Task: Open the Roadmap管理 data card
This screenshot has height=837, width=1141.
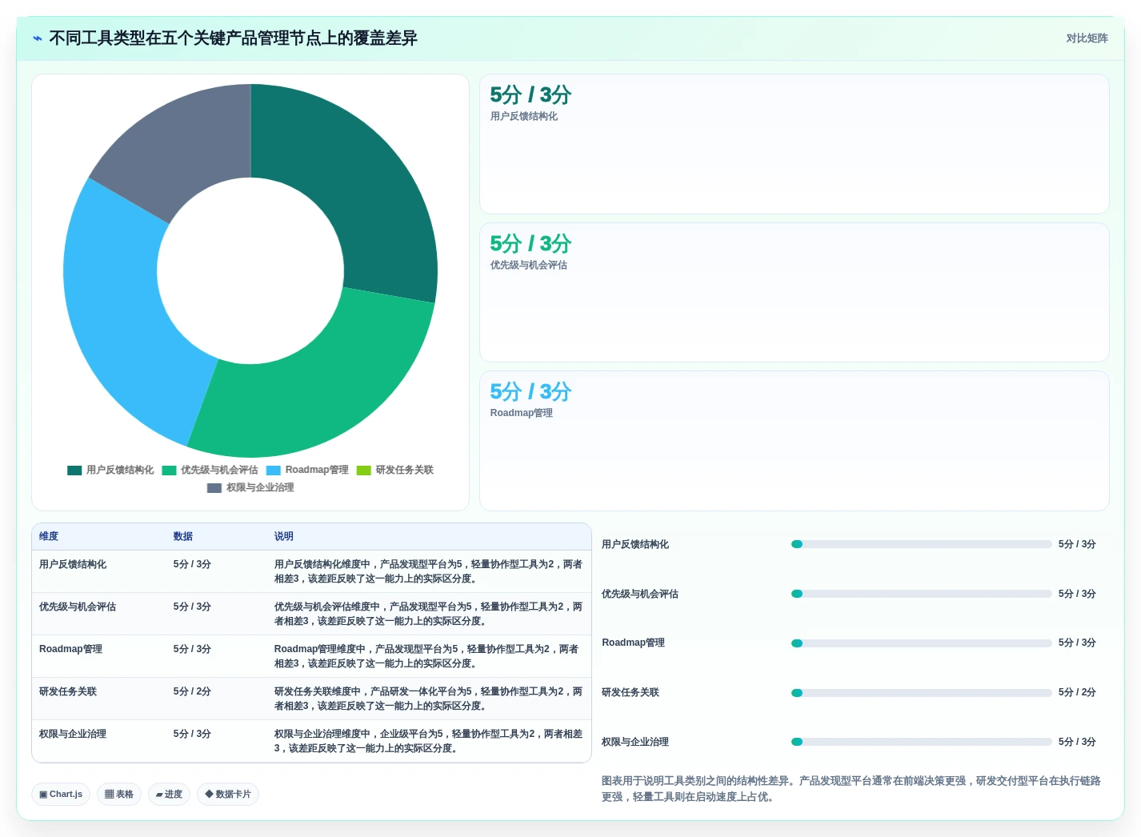Action: tap(795, 441)
